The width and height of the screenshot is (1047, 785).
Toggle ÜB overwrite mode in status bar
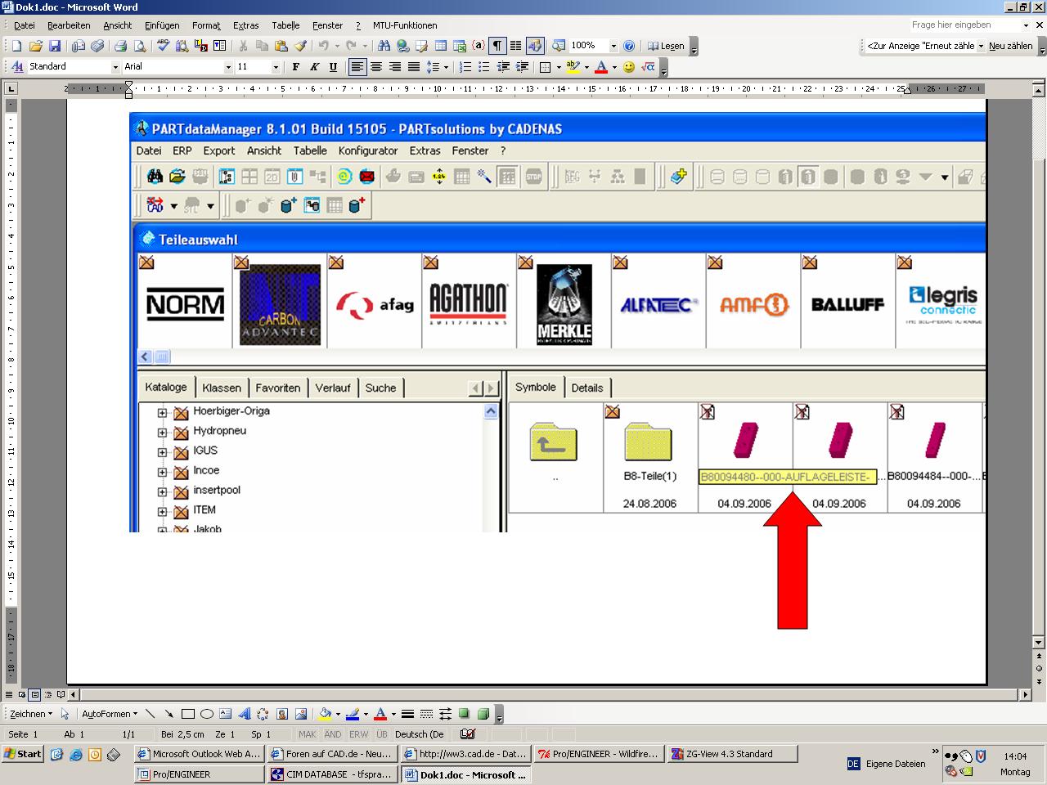pos(382,734)
